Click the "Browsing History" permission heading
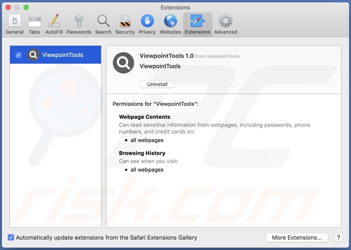This screenshot has height=250, width=351. click(142, 153)
